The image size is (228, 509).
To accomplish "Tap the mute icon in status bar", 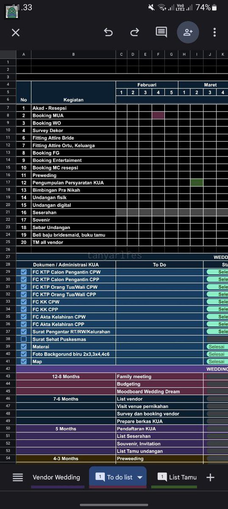I will point(151,7).
